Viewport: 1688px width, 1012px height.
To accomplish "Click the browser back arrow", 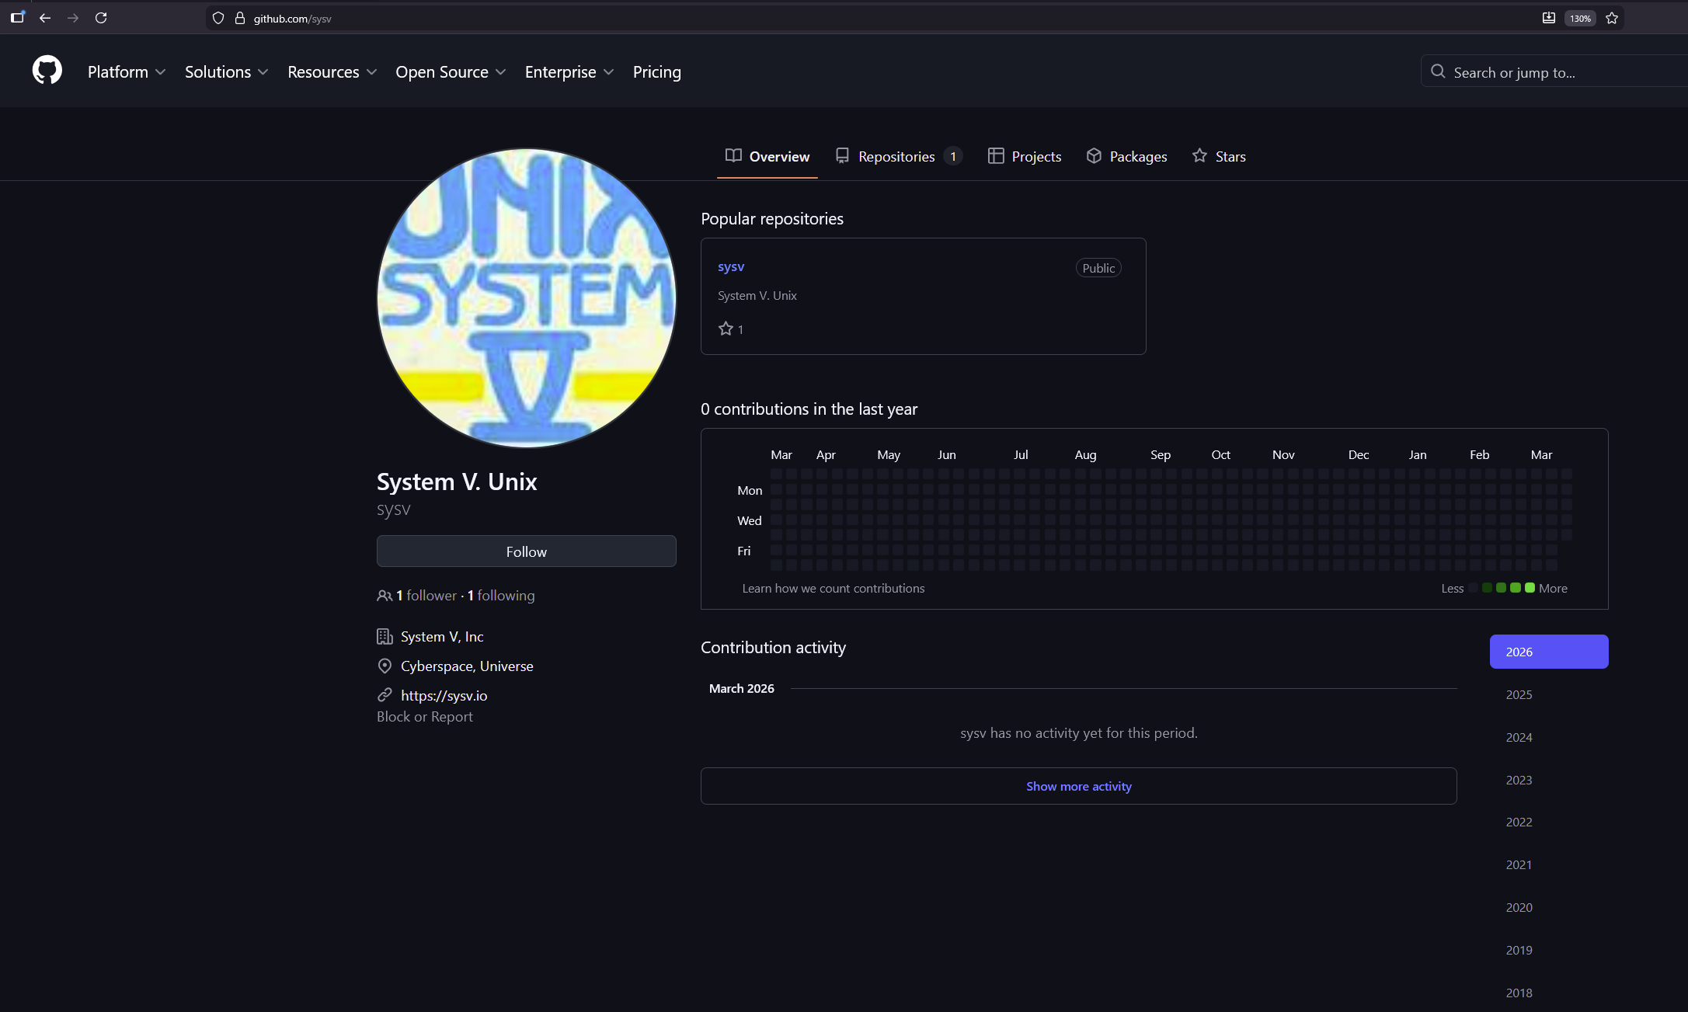I will pyautogui.click(x=45, y=18).
